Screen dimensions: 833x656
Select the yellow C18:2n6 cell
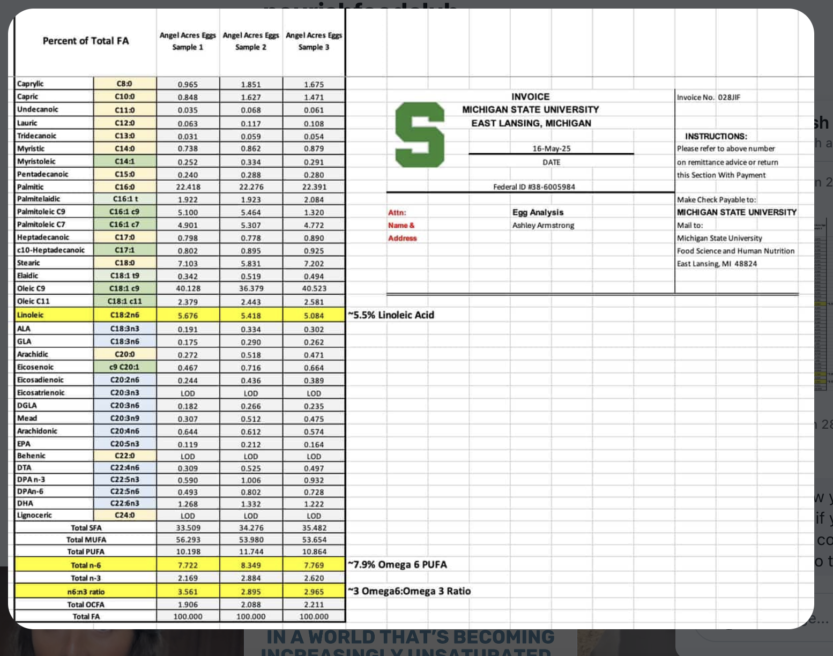pos(125,315)
